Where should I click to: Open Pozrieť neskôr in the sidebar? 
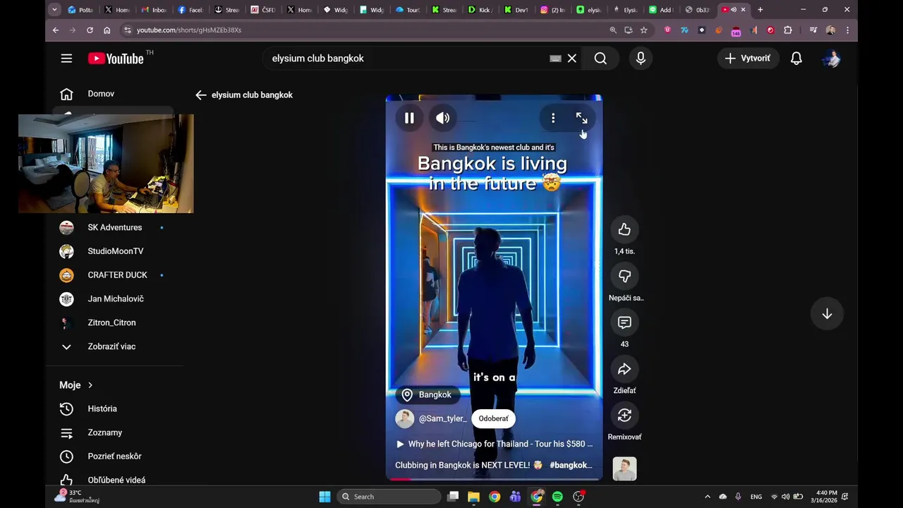click(113, 456)
